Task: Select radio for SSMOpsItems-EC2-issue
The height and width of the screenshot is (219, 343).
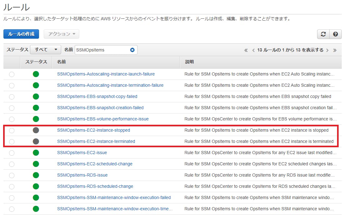Action: (x=12, y=153)
